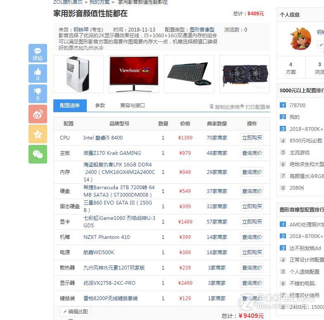Open the 评论 comment sidebar icon

coord(38,53)
